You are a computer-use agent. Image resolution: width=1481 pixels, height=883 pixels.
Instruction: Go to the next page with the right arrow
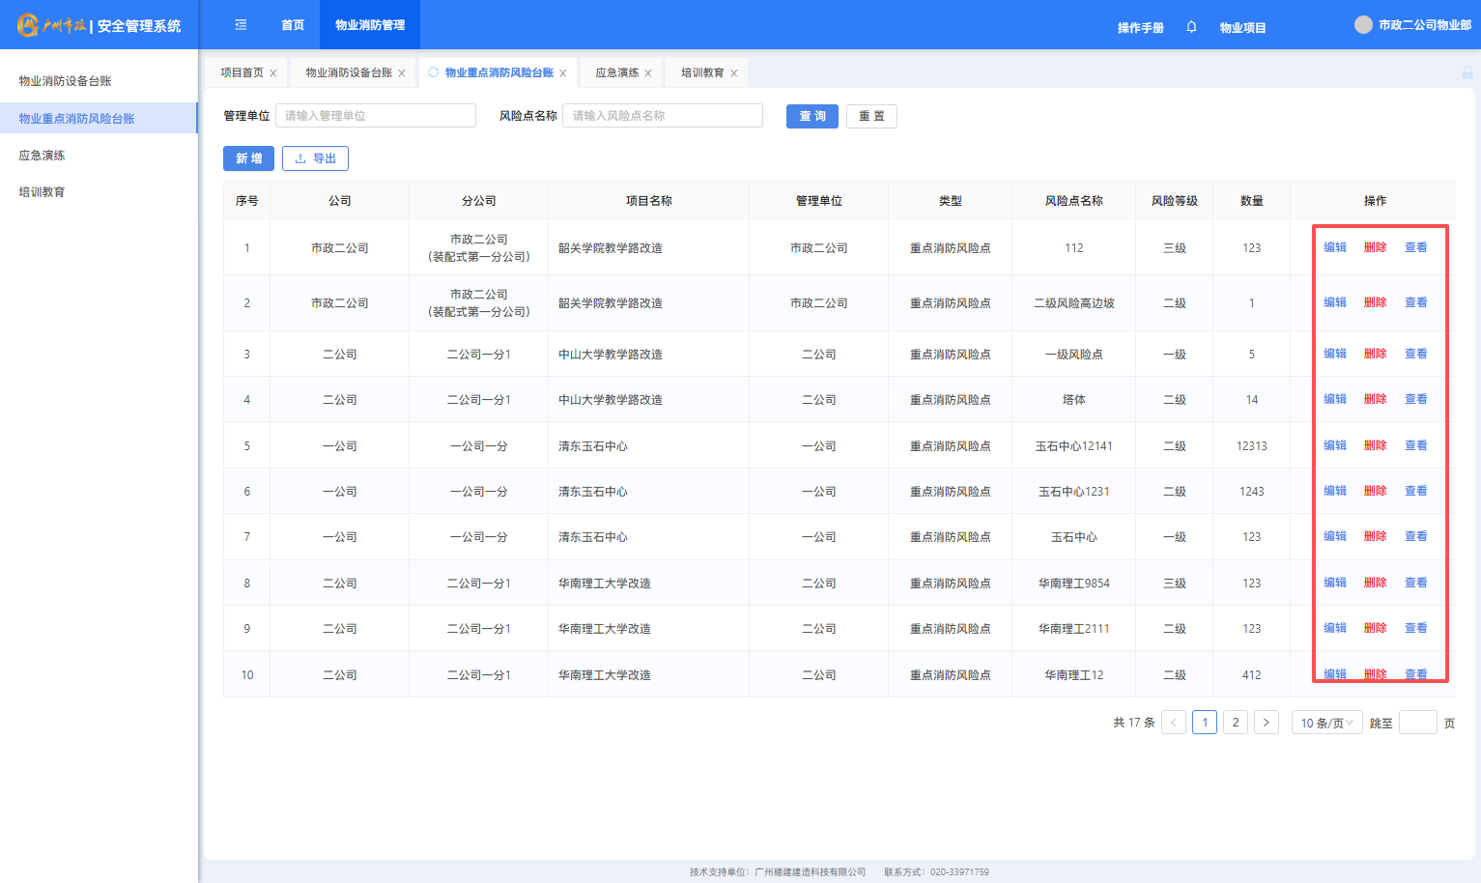pos(1266,723)
